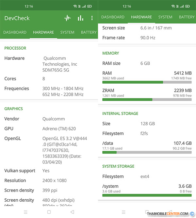196x218 pixels.
Task: Tap the left phone's recent apps menu icon
Action: click(25, 212)
